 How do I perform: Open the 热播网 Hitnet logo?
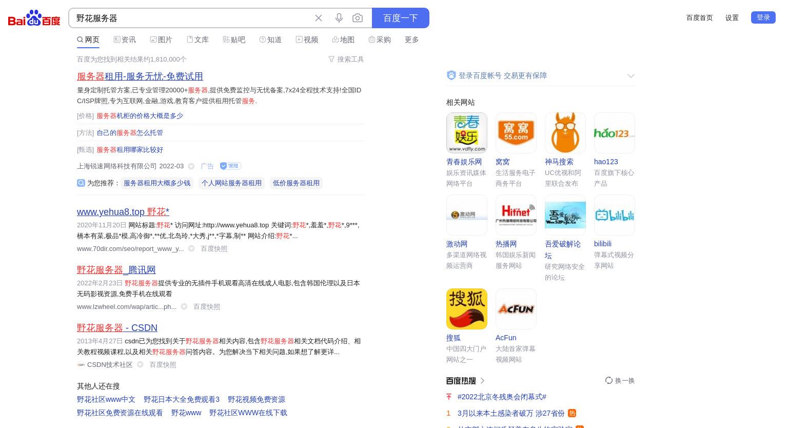516,215
